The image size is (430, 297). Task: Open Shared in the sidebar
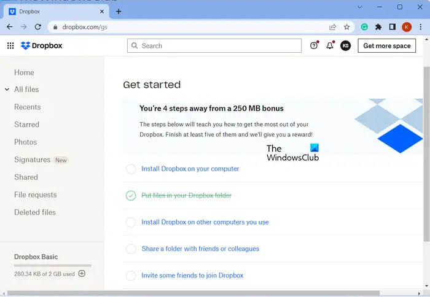[x=26, y=177]
